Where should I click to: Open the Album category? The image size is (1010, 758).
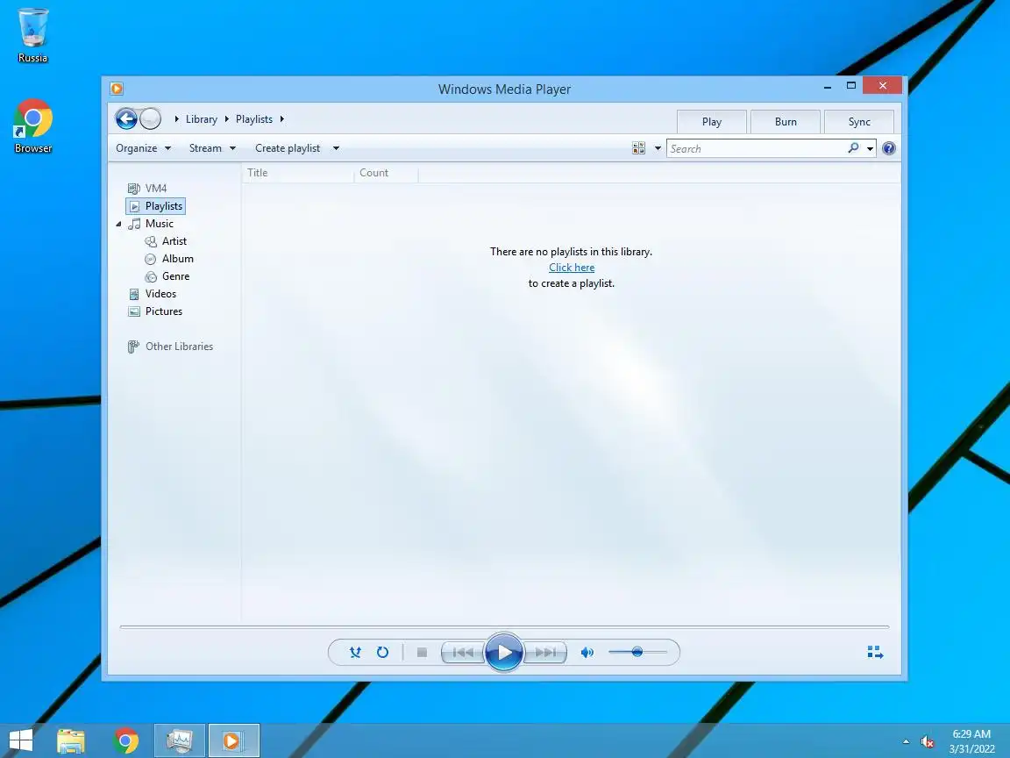(169, 259)
